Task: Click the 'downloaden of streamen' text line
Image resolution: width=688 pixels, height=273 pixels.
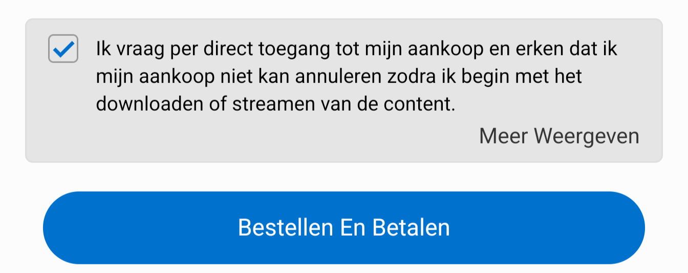Action: pos(275,104)
